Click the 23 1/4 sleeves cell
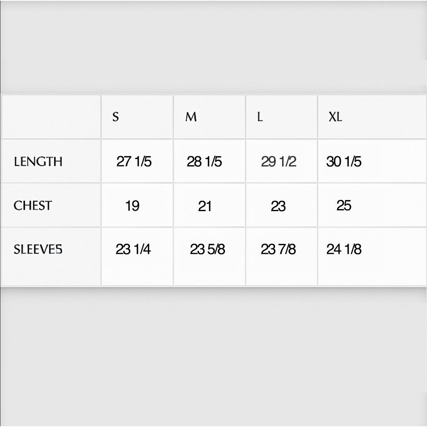 coord(133,249)
